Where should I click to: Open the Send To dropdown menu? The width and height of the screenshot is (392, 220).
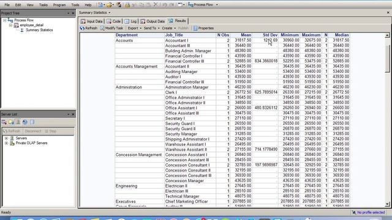[x=159, y=28]
